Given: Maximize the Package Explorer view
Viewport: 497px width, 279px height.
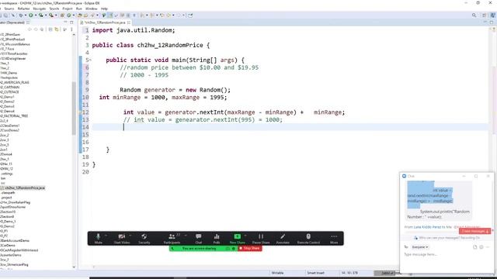Looking at the screenshot, I should pos(71,22).
